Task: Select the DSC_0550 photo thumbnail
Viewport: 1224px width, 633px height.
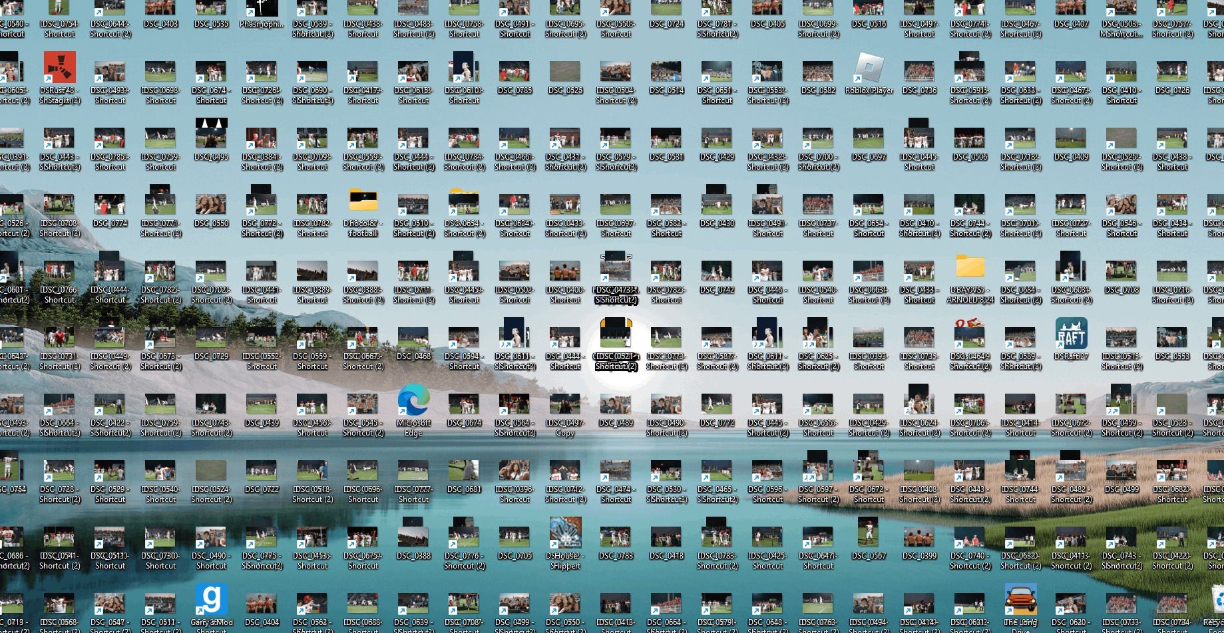Action: (x=211, y=205)
